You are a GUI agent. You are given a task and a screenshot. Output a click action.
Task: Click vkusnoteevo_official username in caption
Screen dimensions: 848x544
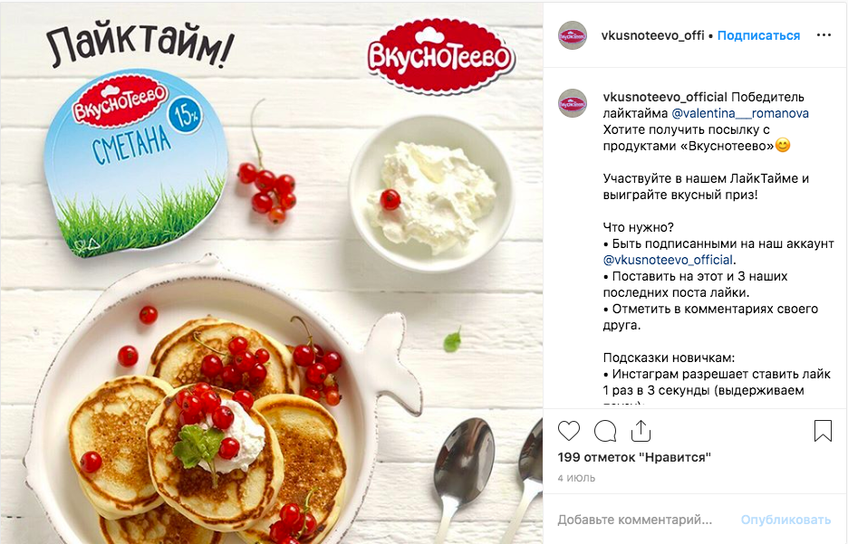click(665, 97)
